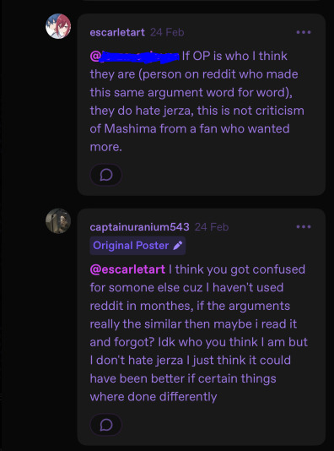Open the 24 Feb timestamp on escarletart's comment
Screen dimensions: 334x451
[167, 32]
